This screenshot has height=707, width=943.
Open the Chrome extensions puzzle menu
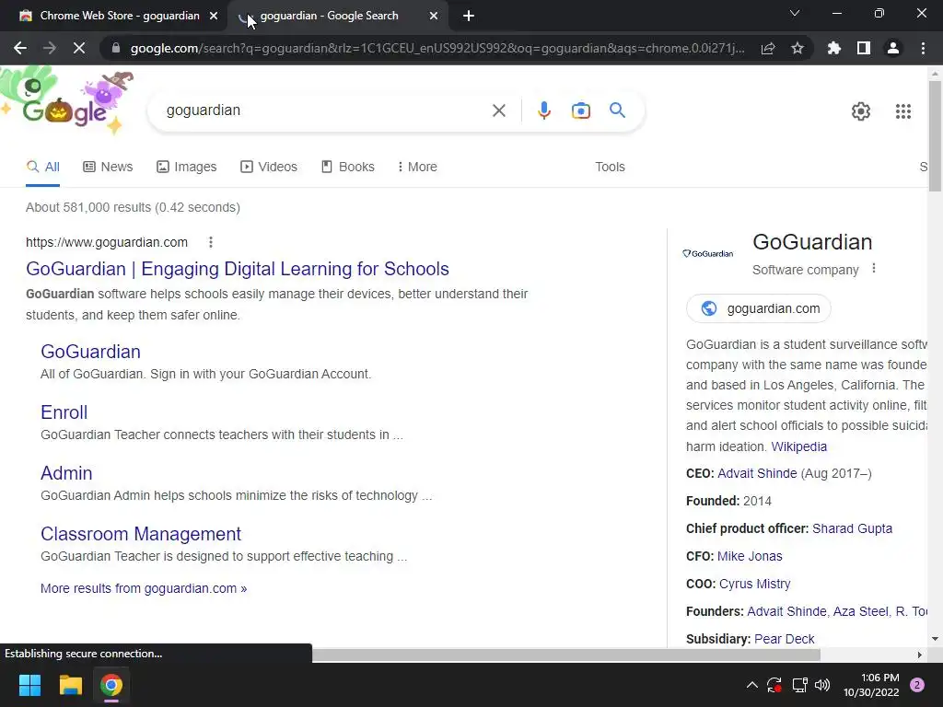point(834,48)
